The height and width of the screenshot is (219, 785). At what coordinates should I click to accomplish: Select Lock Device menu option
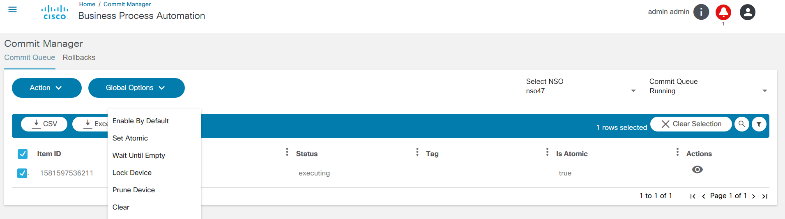pos(132,173)
